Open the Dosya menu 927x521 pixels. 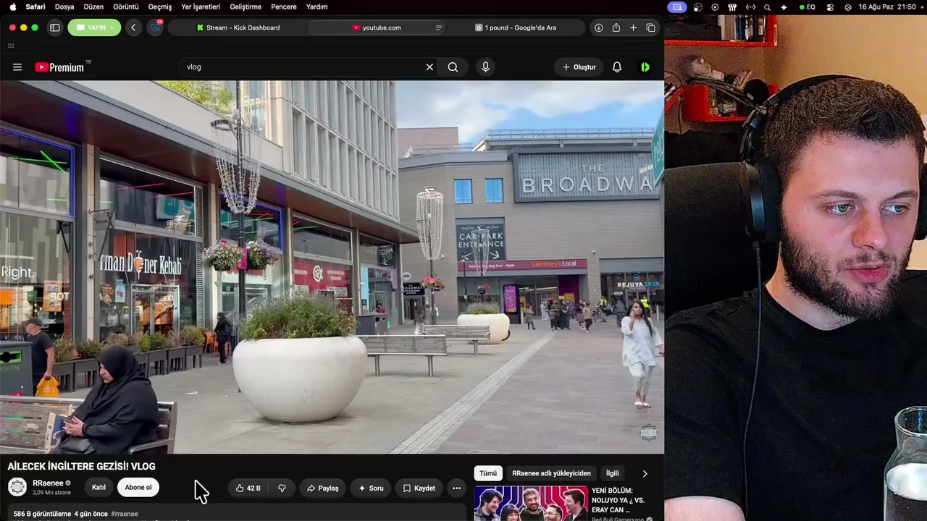click(x=64, y=7)
